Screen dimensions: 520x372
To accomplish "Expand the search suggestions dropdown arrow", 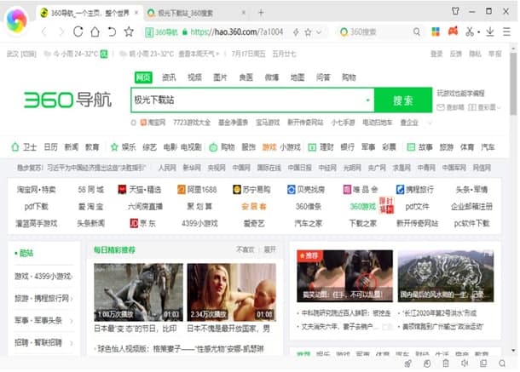I will [x=367, y=100].
